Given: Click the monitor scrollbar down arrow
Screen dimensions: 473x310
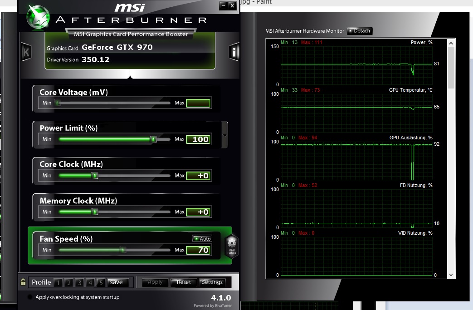Looking at the screenshot, I should 451,275.
